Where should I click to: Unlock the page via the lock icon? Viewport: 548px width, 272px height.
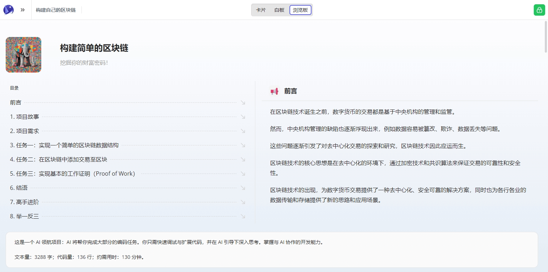click(539, 10)
